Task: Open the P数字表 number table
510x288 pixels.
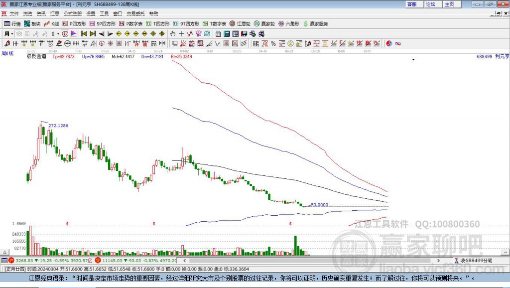Action: tap(131, 24)
